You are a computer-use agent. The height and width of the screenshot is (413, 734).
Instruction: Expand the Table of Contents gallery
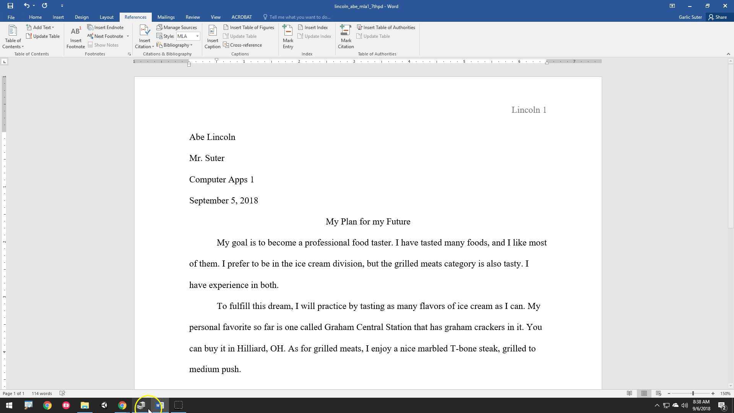pos(13,36)
